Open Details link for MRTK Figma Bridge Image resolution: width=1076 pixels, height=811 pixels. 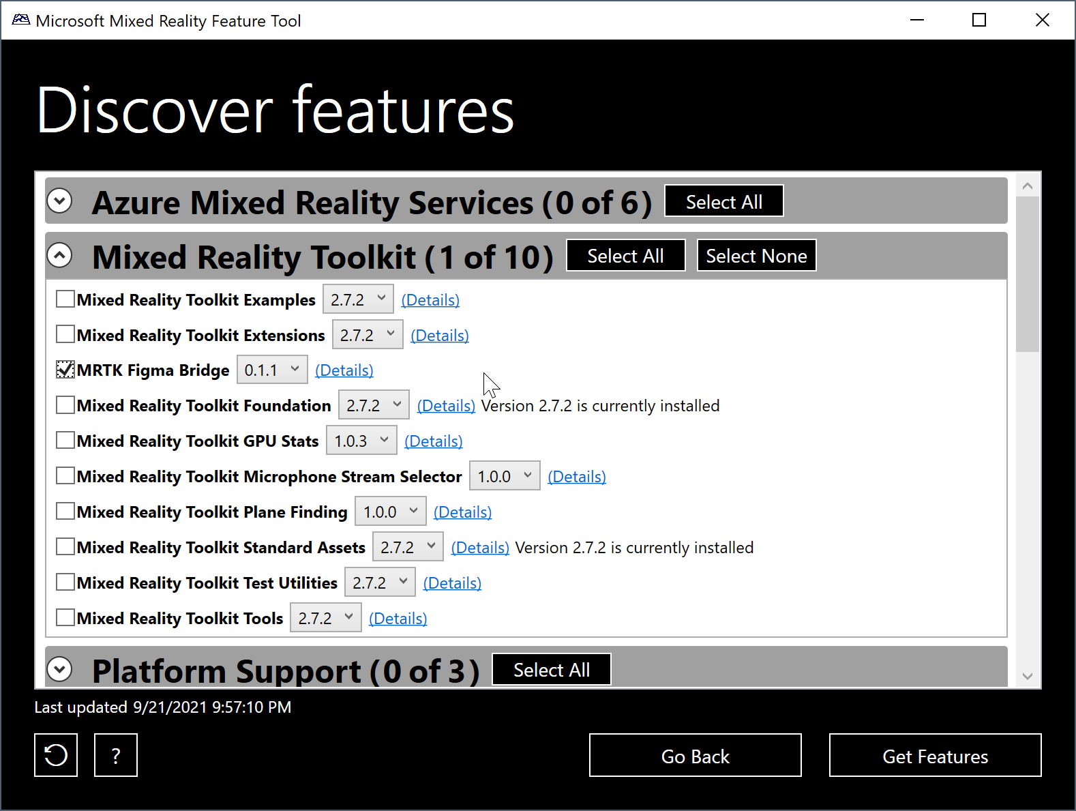(x=344, y=370)
